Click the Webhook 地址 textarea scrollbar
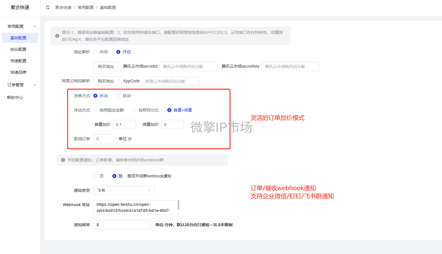The image size is (442, 254). (x=178, y=205)
